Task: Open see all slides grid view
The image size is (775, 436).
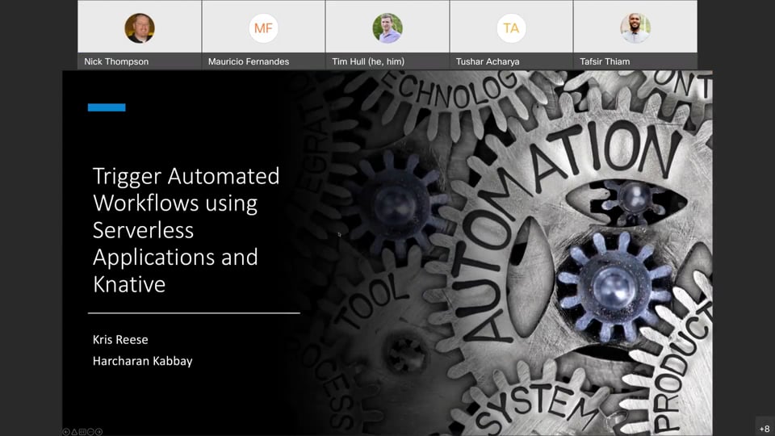Action: (x=82, y=432)
